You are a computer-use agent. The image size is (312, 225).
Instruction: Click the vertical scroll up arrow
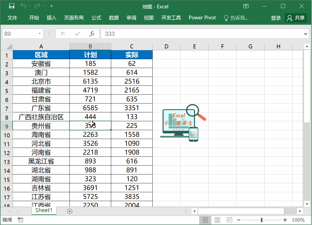(x=307, y=46)
